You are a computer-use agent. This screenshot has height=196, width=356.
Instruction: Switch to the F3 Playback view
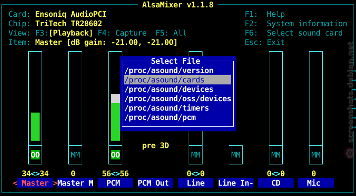click(x=64, y=33)
